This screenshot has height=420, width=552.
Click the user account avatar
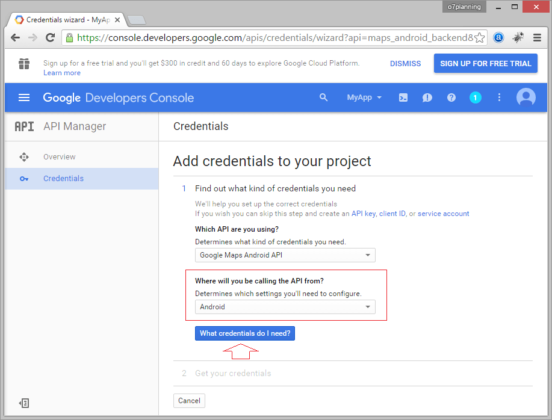526,97
